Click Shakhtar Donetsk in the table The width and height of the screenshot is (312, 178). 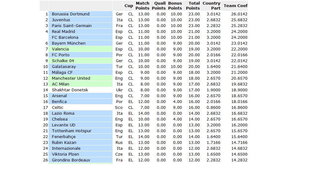tap(70, 90)
